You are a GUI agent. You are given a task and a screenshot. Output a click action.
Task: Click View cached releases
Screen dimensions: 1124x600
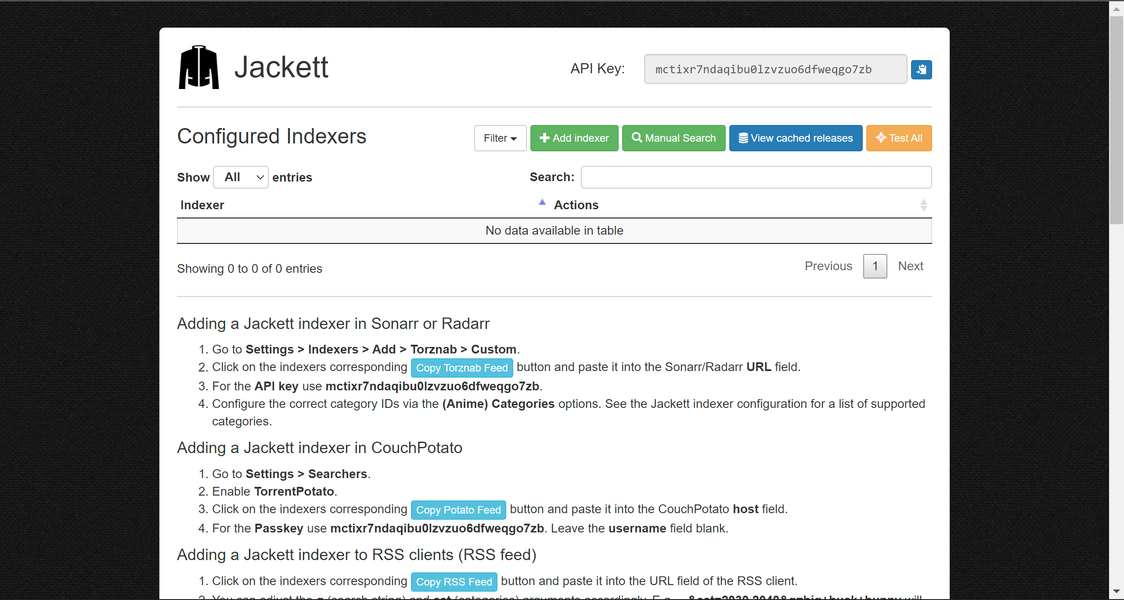[x=796, y=138]
